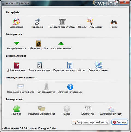Open Панель инструментов toolbar settings icon
The image size is (131, 132).
pos(90,22)
